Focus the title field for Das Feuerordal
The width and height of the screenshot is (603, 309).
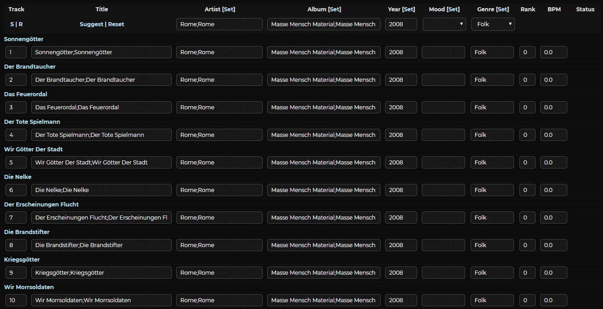[x=101, y=108]
